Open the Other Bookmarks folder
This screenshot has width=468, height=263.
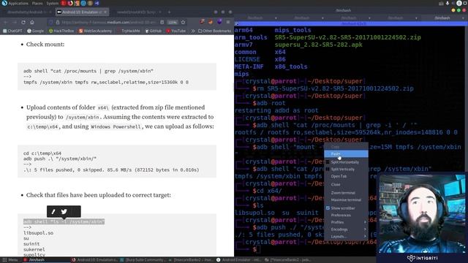pos(214,31)
